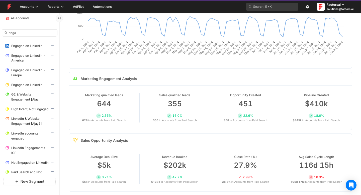Viewport: 361px width, 195px height.
Task: Click icon for Paid Search and Not segment
Action: 7,172
